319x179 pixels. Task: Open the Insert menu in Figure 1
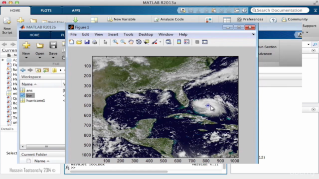tap(113, 34)
